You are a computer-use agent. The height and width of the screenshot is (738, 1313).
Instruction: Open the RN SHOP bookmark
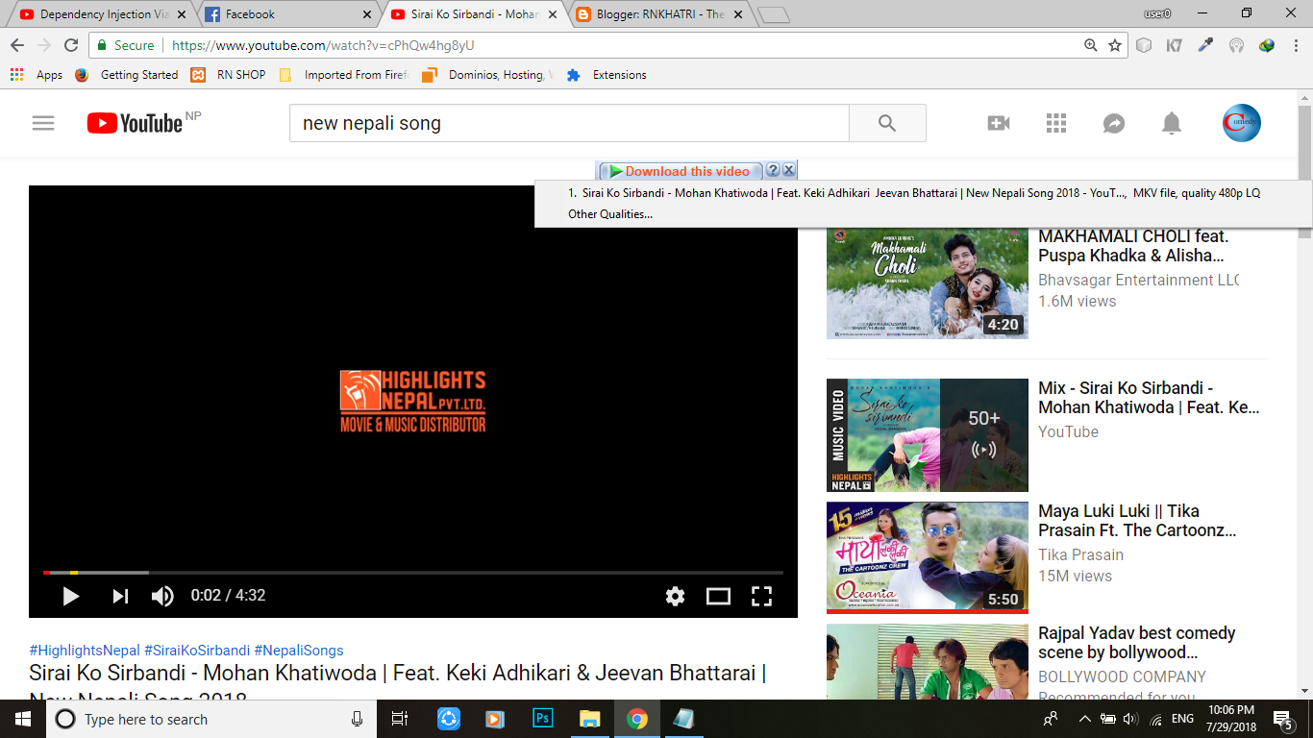pyautogui.click(x=228, y=75)
